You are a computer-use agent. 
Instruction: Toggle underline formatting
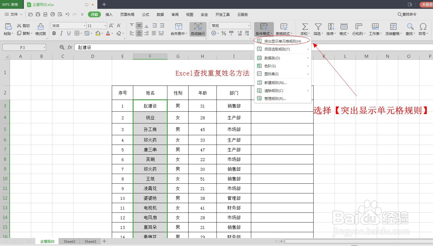(x=69, y=33)
